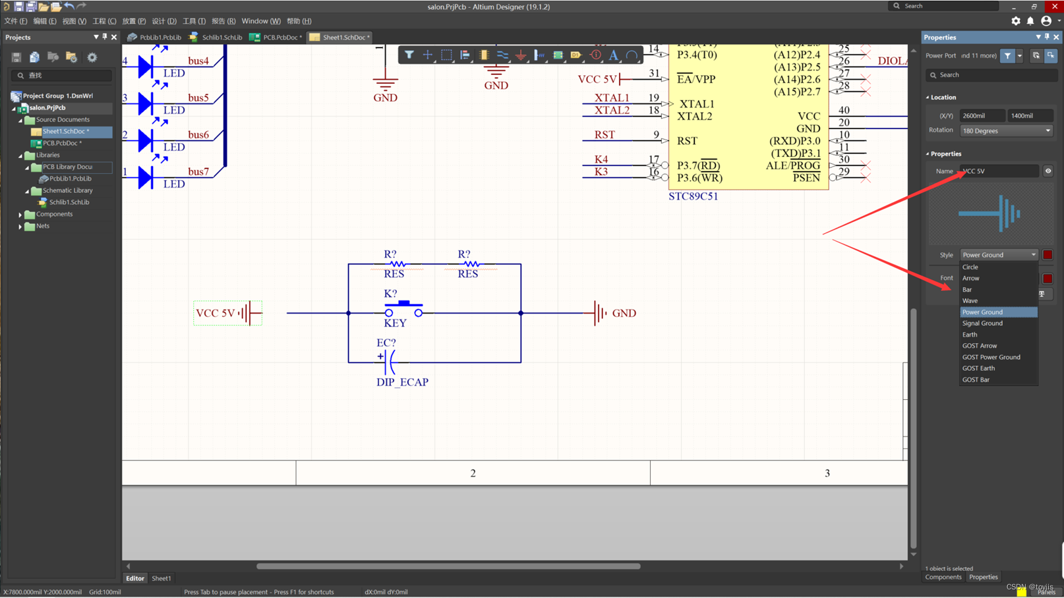This screenshot has height=598, width=1064.
Task: Choose the rectangle selection tool
Action: click(x=446, y=55)
